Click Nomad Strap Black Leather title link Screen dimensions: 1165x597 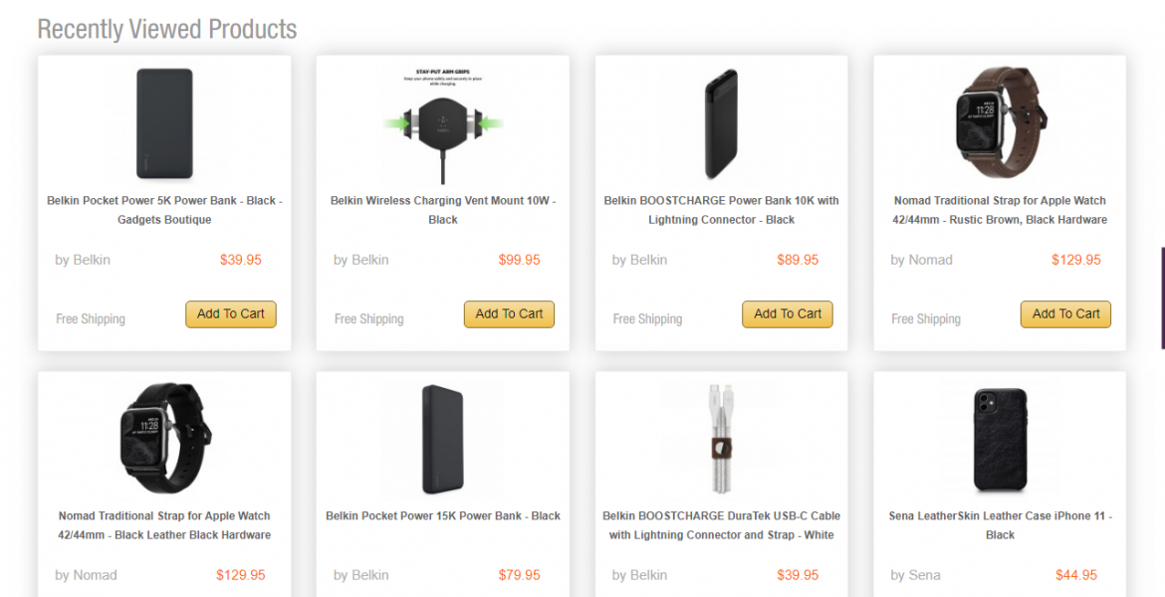[164, 525]
